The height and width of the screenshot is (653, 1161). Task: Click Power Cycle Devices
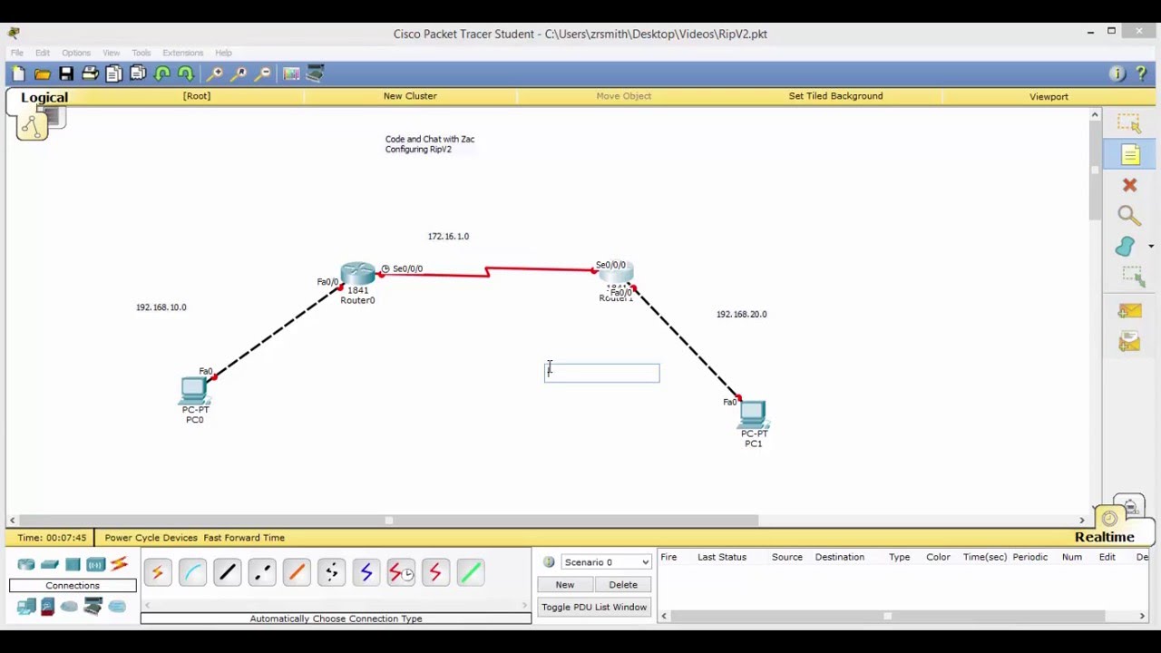click(x=151, y=538)
